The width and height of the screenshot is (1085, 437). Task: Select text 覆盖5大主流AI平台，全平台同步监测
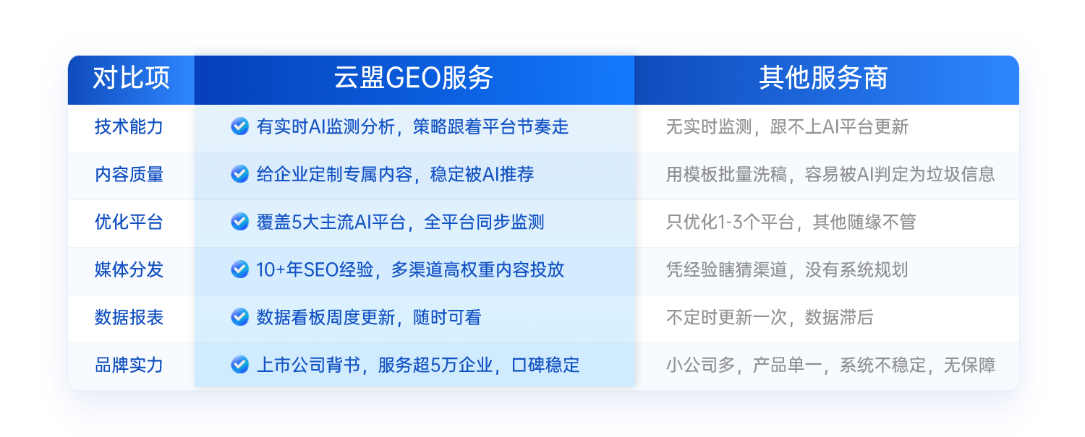pyautogui.click(x=400, y=222)
